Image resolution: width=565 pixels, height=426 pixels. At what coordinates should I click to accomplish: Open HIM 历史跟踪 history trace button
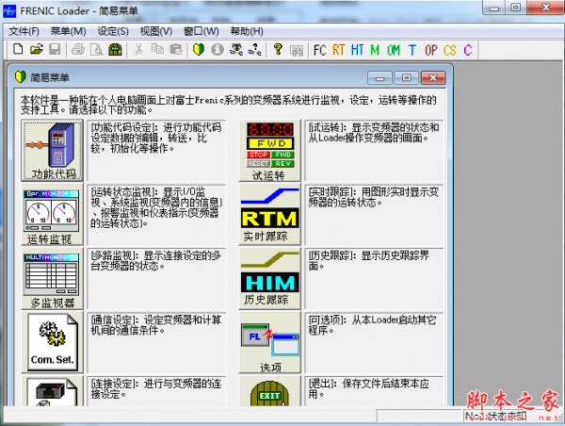[270, 278]
